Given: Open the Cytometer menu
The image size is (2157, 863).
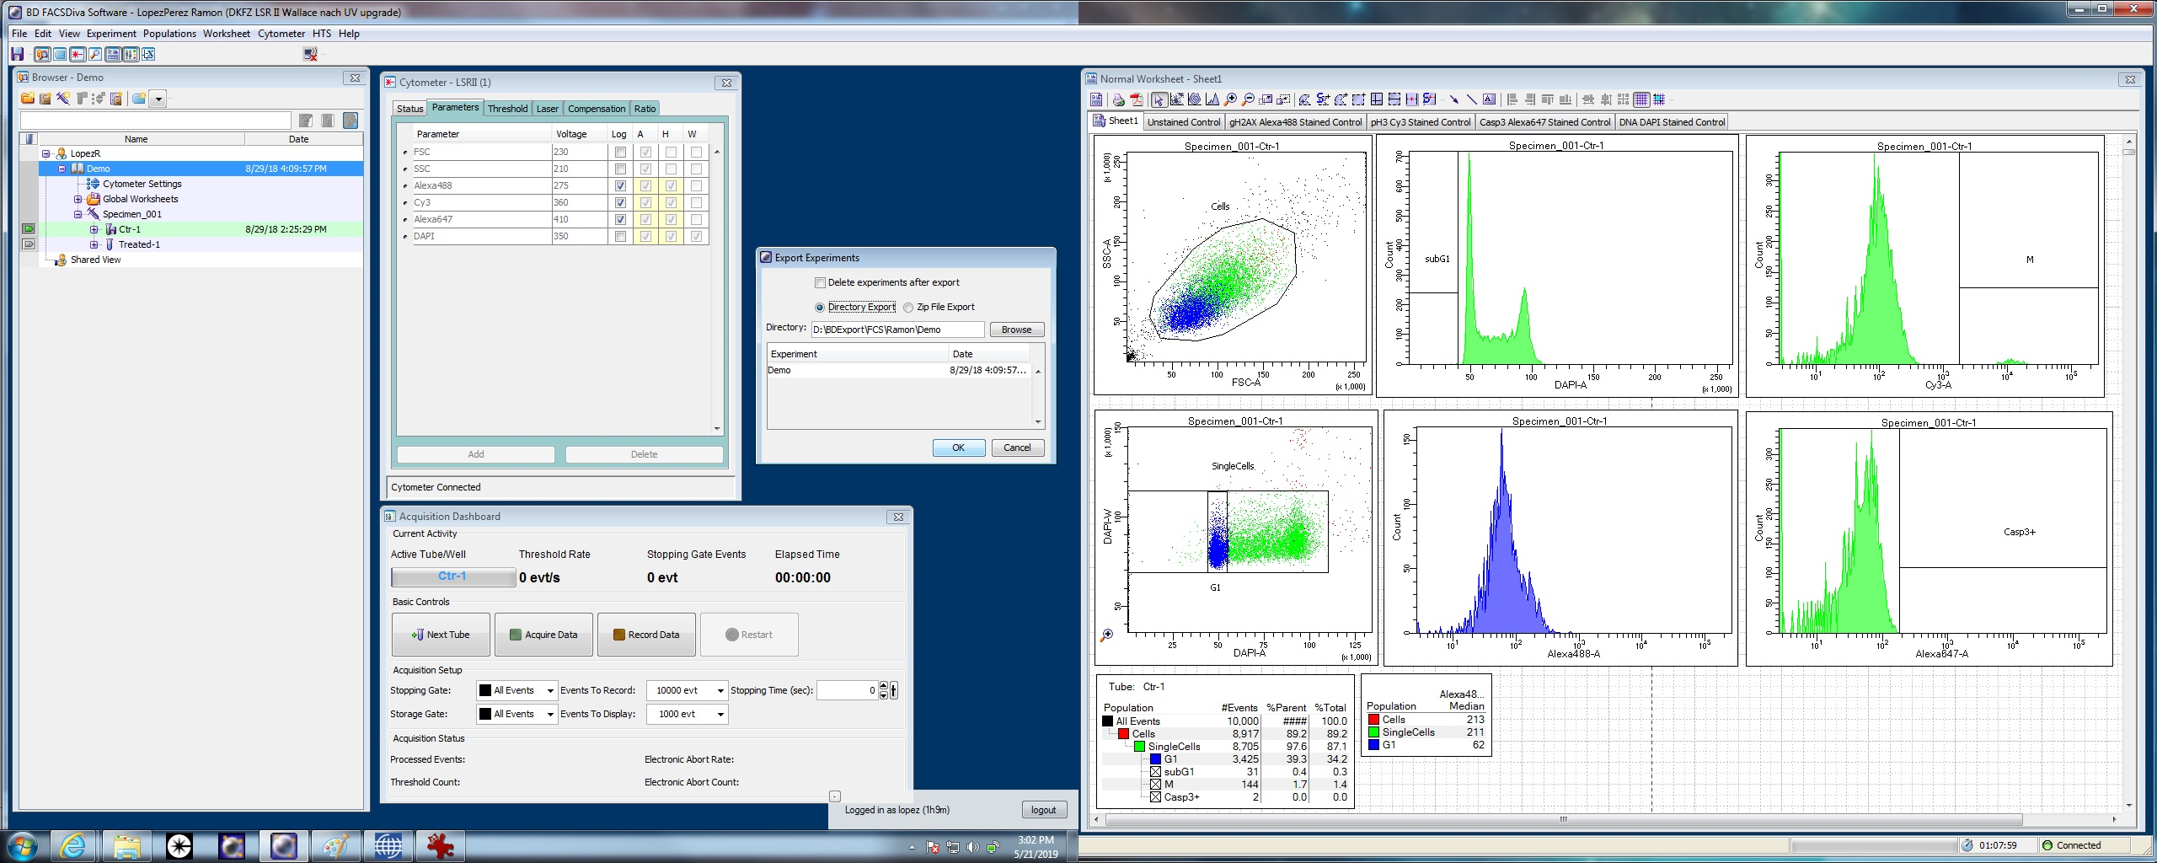Looking at the screenshot, I should pyautogui.click(x=281, y=34).
